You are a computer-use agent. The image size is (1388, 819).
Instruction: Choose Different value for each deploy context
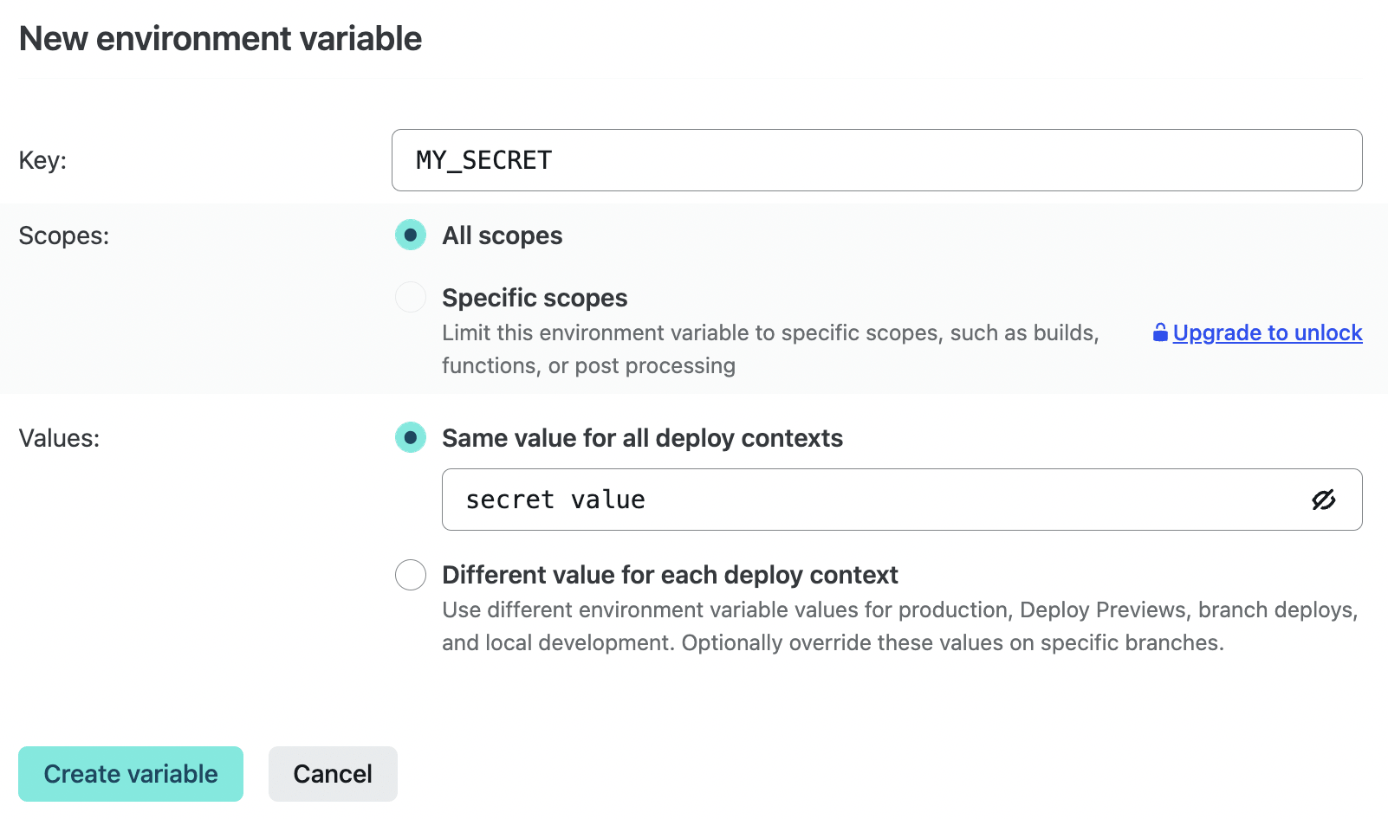[410, 575]
